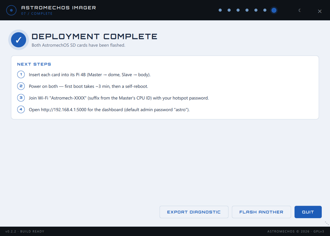Go to the third wizard step dot
This screenshot has height=236, width=330.
click(238, 10)
